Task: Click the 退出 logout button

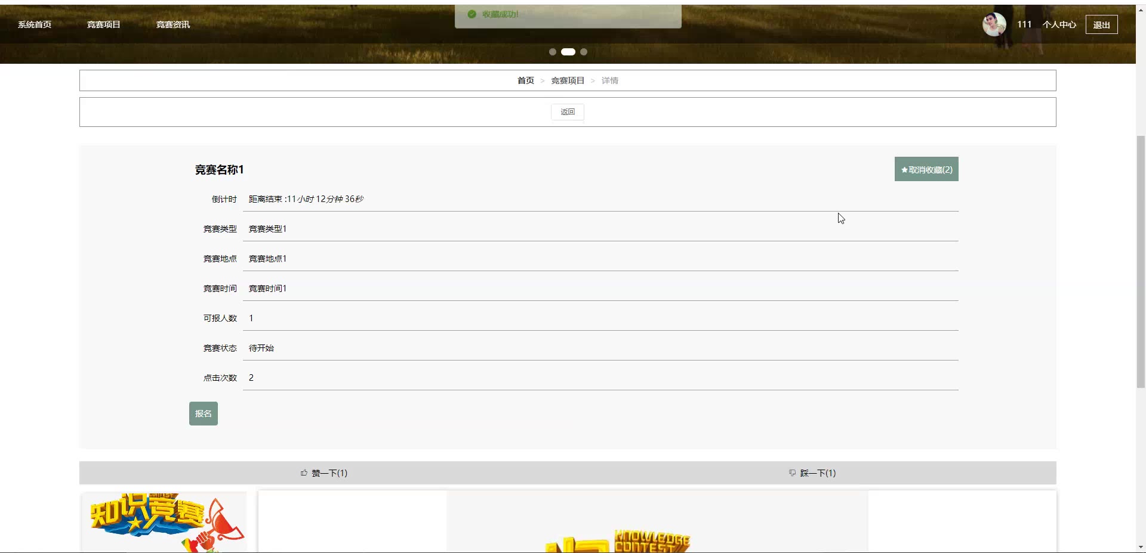Action: coord(1101,24)
